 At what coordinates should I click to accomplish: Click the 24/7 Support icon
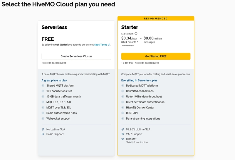(x=122, y=134)
